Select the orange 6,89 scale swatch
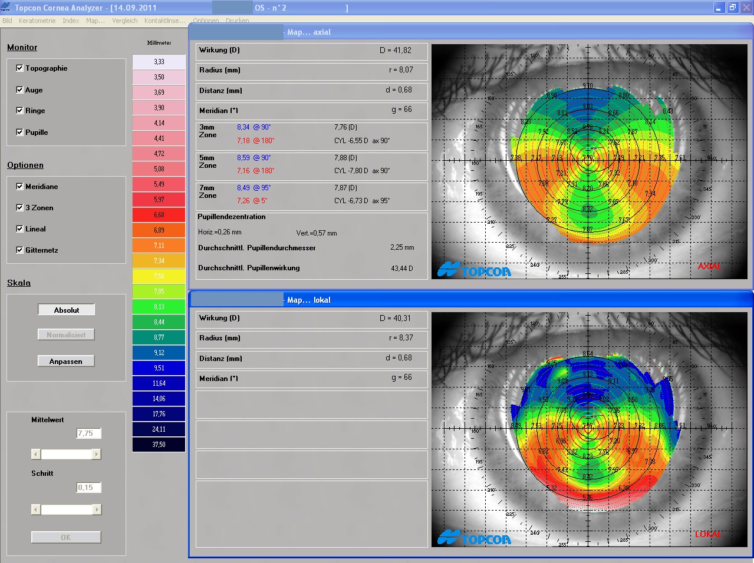This screenshot has height=563, width=754. pyautogui.click(x=159, y=230)
